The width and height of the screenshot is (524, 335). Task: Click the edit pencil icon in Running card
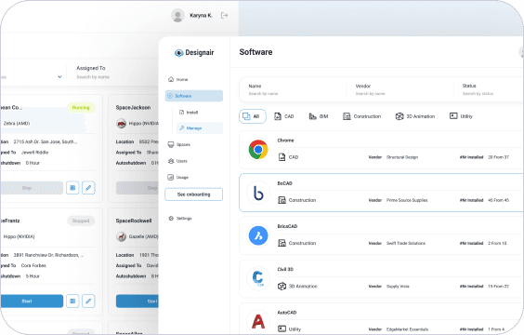click(x=88, y=188)
